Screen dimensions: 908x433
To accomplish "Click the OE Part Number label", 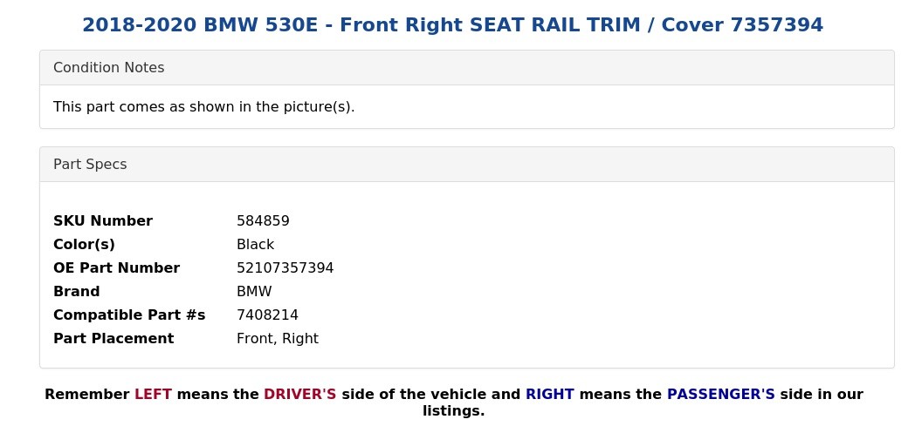I will (x=116, y=268).
